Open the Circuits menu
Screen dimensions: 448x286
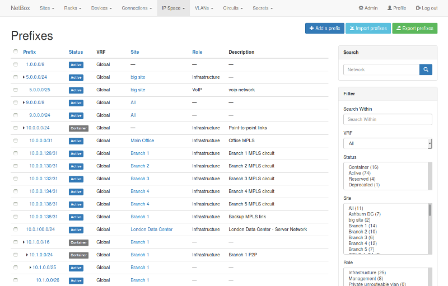coord(232,8)
